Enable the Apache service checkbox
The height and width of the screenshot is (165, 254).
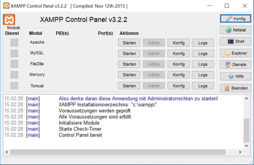point(14,43)
